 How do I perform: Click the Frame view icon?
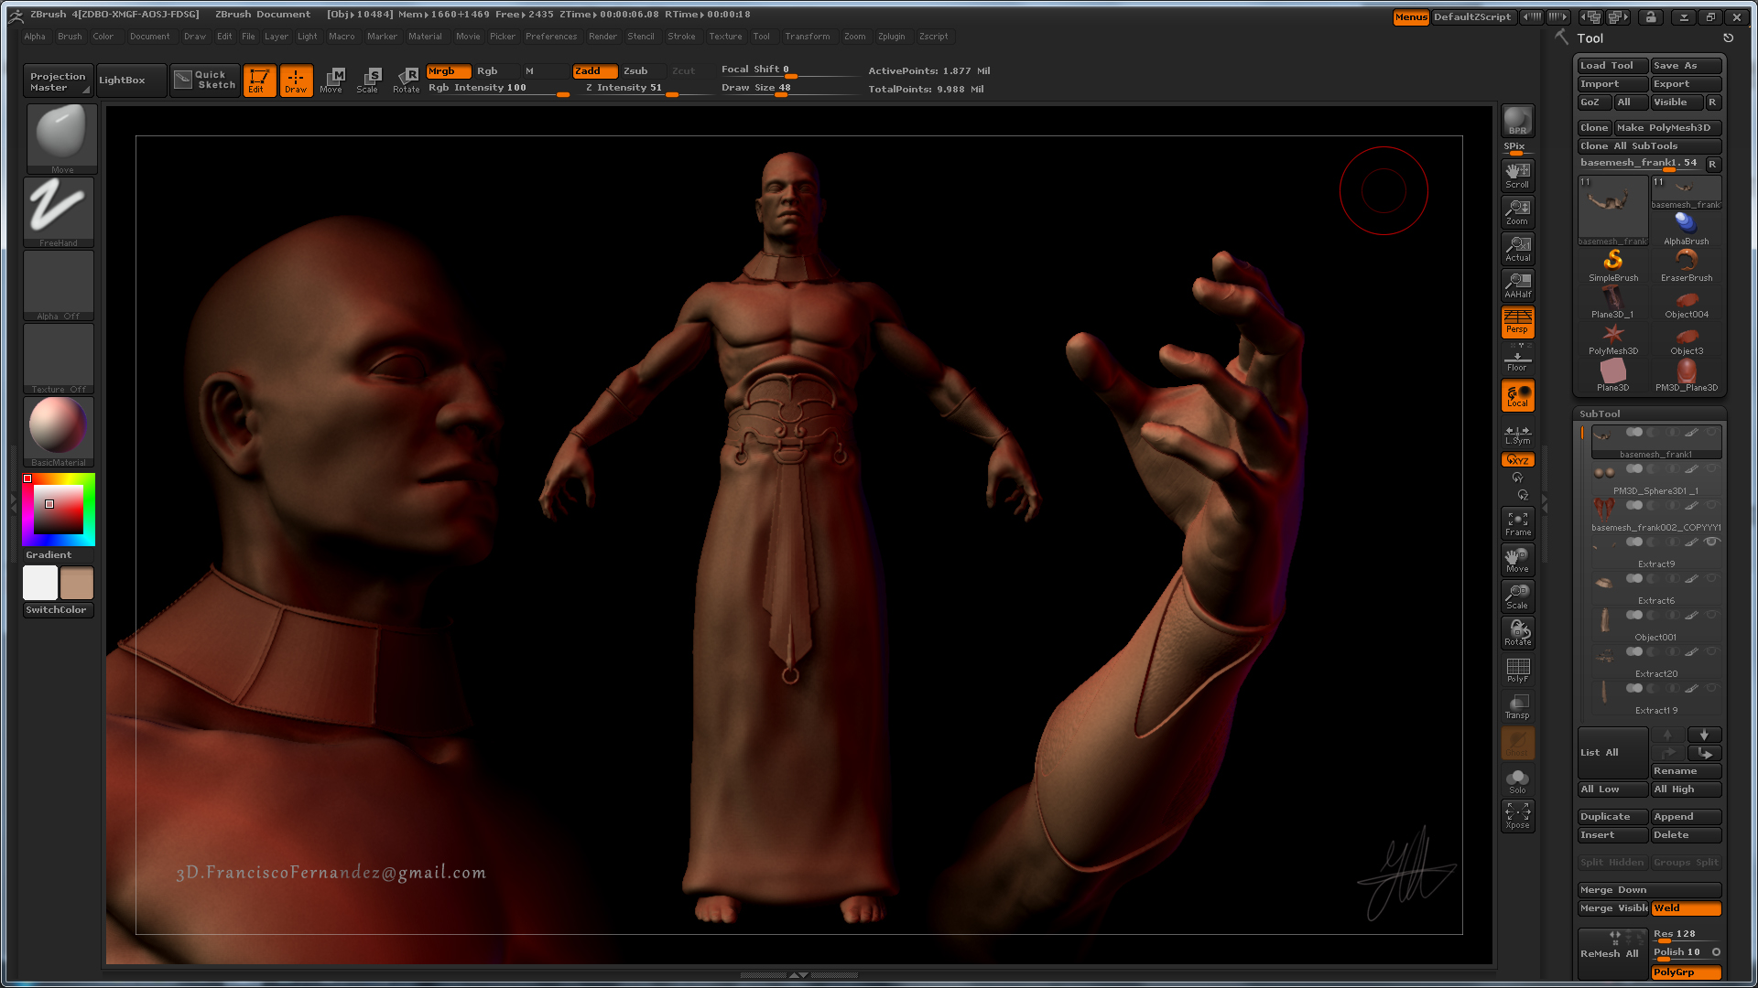tap(1517, 523)
